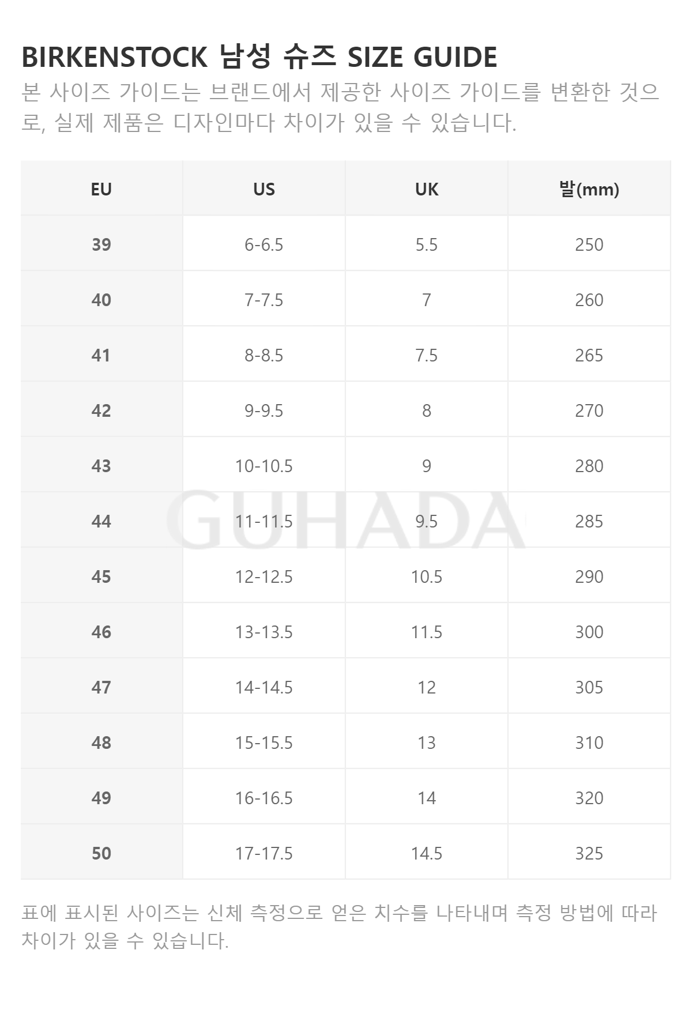
Task: Click the UK column header
Action: tap(427, 189)
